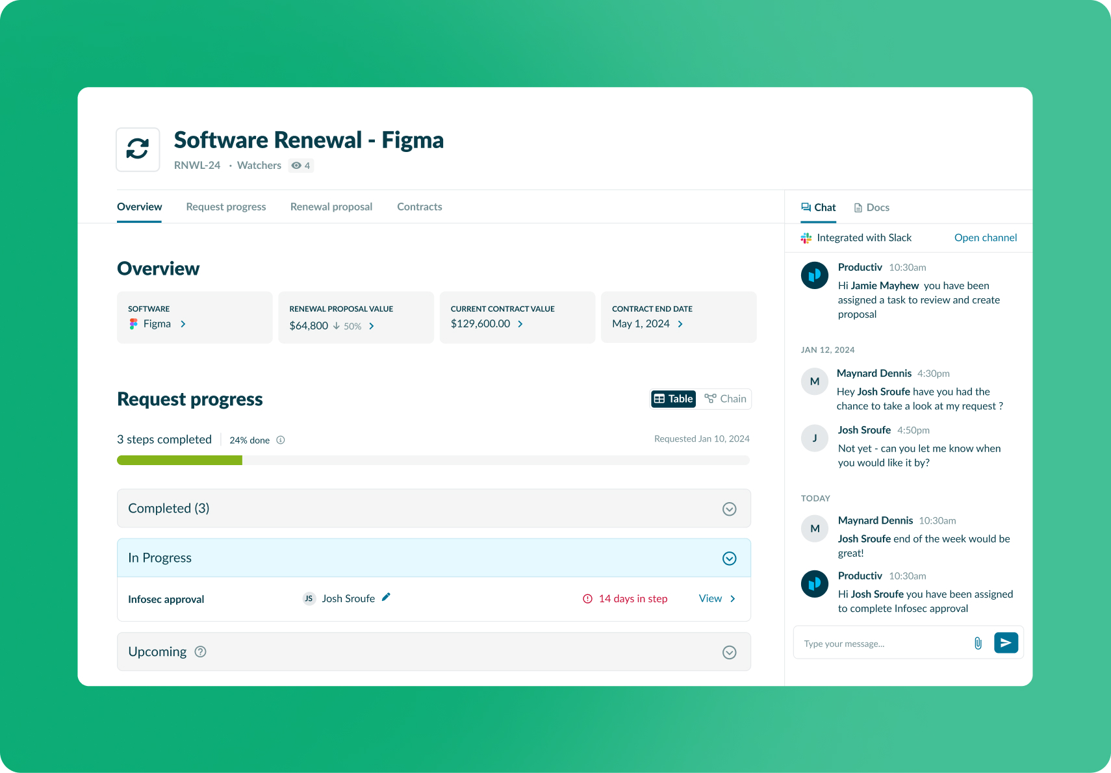Screen dimensions: 1111x773
Task: Send the chat message with arrow button
Action: 1006,643
